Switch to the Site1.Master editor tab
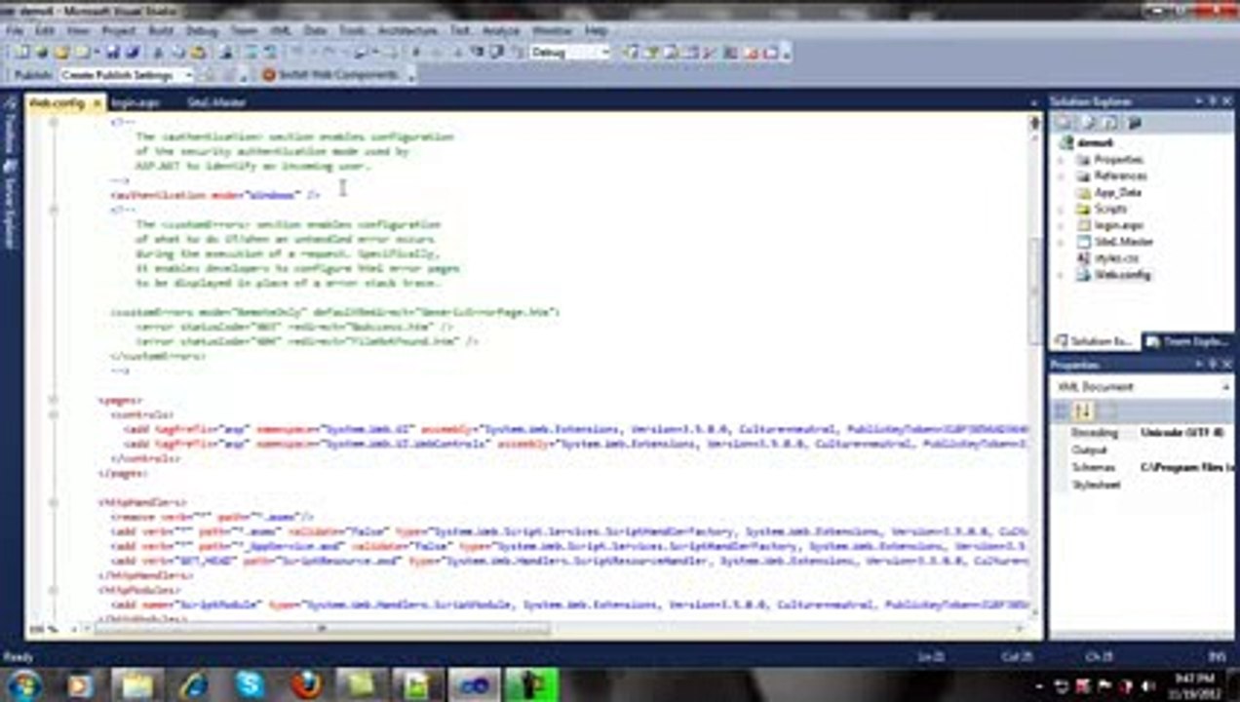The width and height of the screenshot is (1240, 702). click(216, 102)
